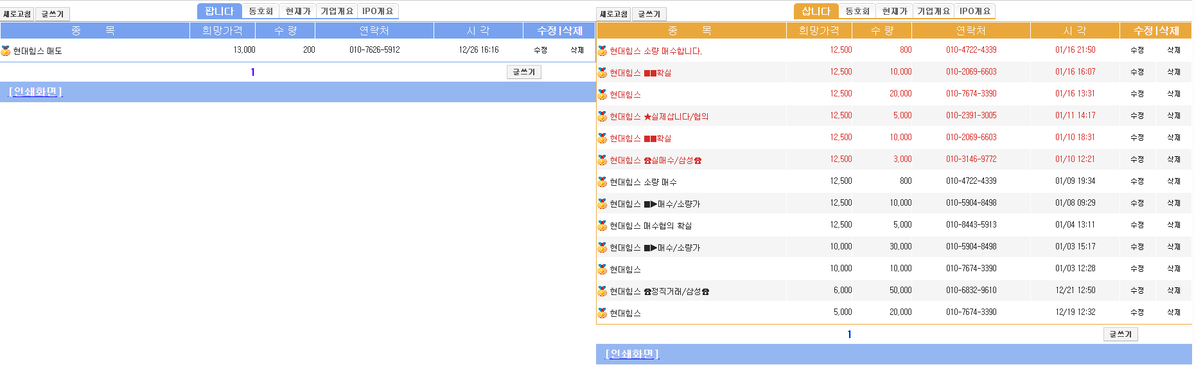Click the 연락처 column header in 삽니다 table

tap(970, 30)
